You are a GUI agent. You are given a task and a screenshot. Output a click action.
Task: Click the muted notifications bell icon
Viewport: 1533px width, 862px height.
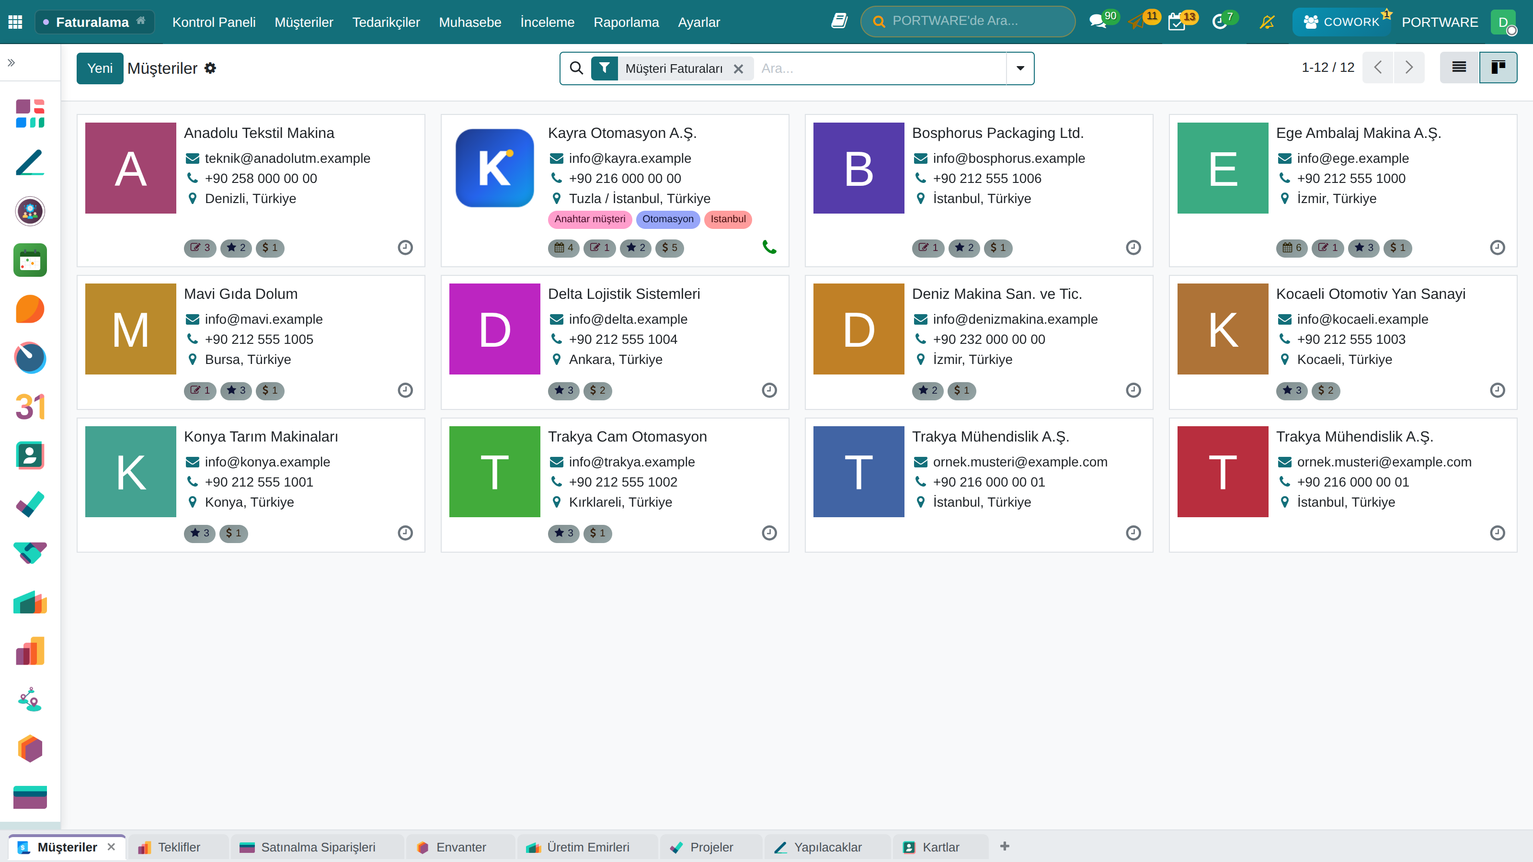1267,22
